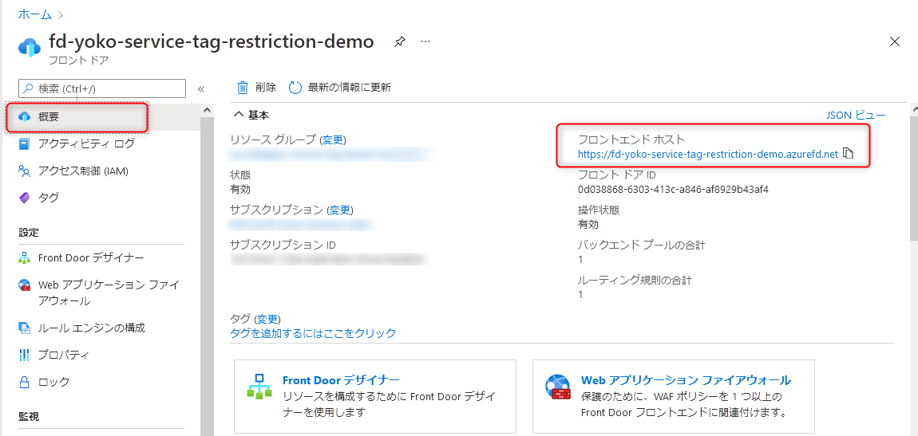Viewport: 918px width, 436px height.
Task: Open Web アプリケーション ファイアウォール sidebar item
Action: click(x=109, y=293)
